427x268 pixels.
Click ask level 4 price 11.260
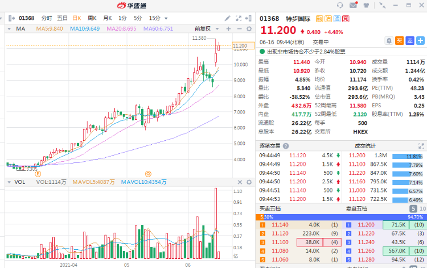(366, 251)
